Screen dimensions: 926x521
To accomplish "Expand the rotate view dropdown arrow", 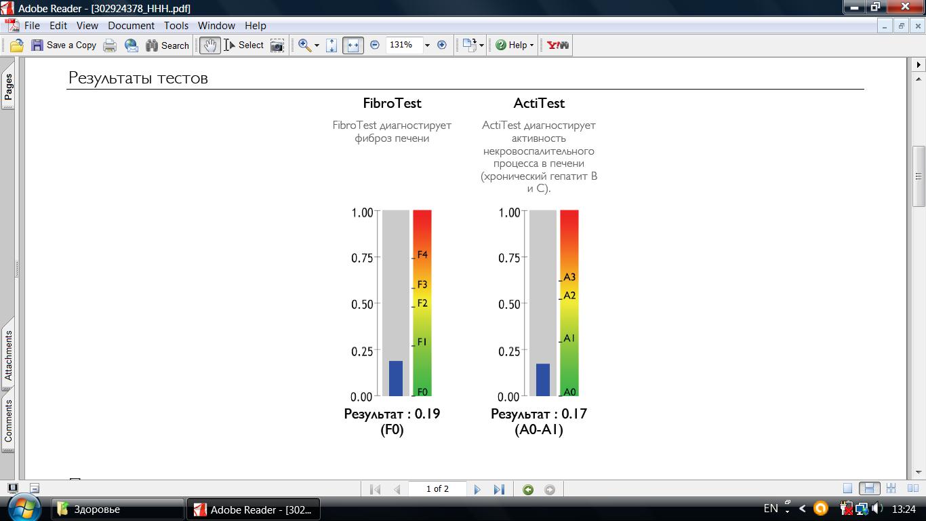I will click(482, 45).
